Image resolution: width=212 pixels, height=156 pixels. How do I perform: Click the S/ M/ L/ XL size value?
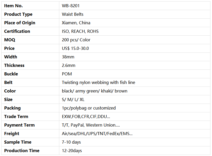click(x=73, y=100)
